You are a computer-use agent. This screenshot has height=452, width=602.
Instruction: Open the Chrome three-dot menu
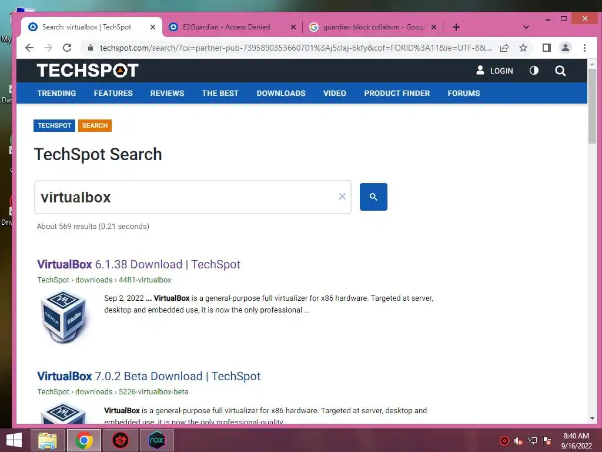pyautogui.click(x=584, y=48)
